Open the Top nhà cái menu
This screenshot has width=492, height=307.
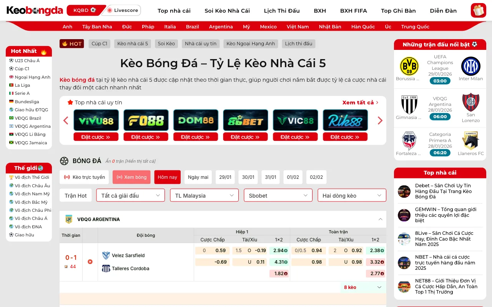pyautogui.click(x=174, y=11)
